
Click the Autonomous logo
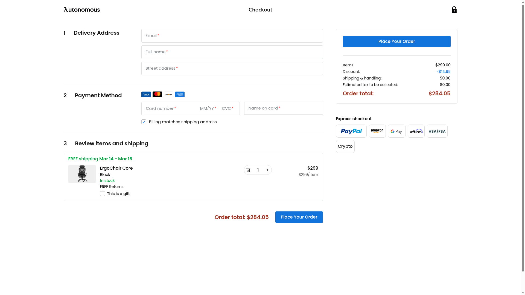(x=81, y=10)
